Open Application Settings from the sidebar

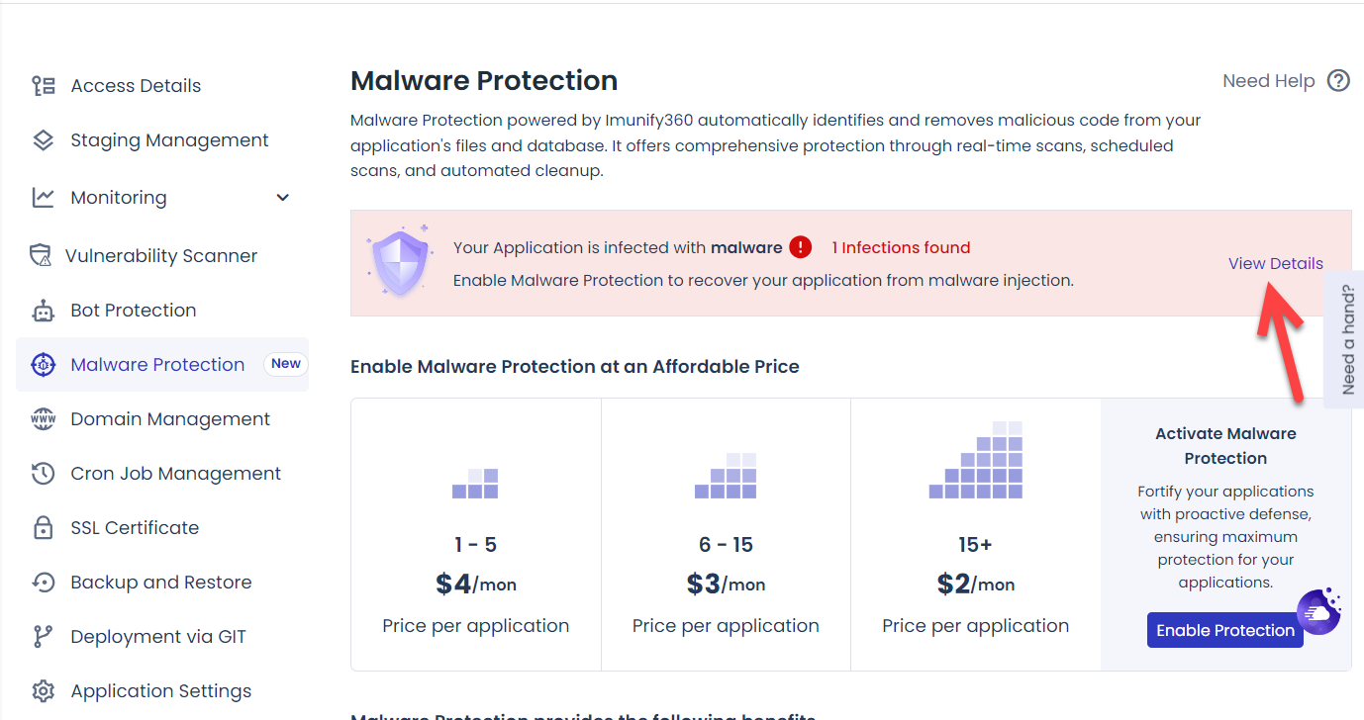(160, 691)
